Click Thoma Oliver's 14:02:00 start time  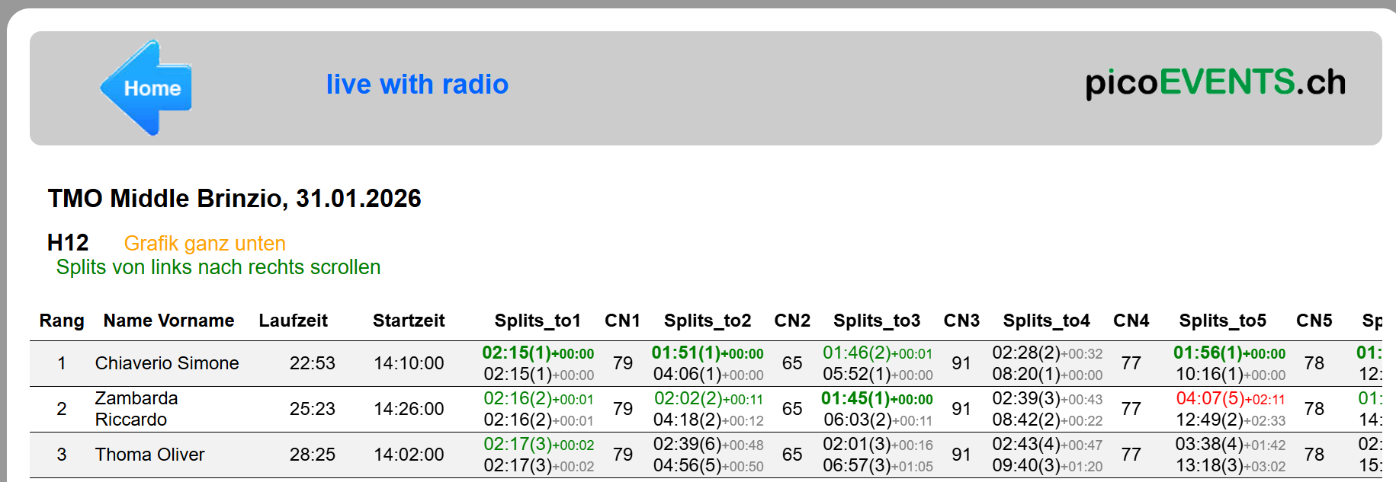[408, 455]
